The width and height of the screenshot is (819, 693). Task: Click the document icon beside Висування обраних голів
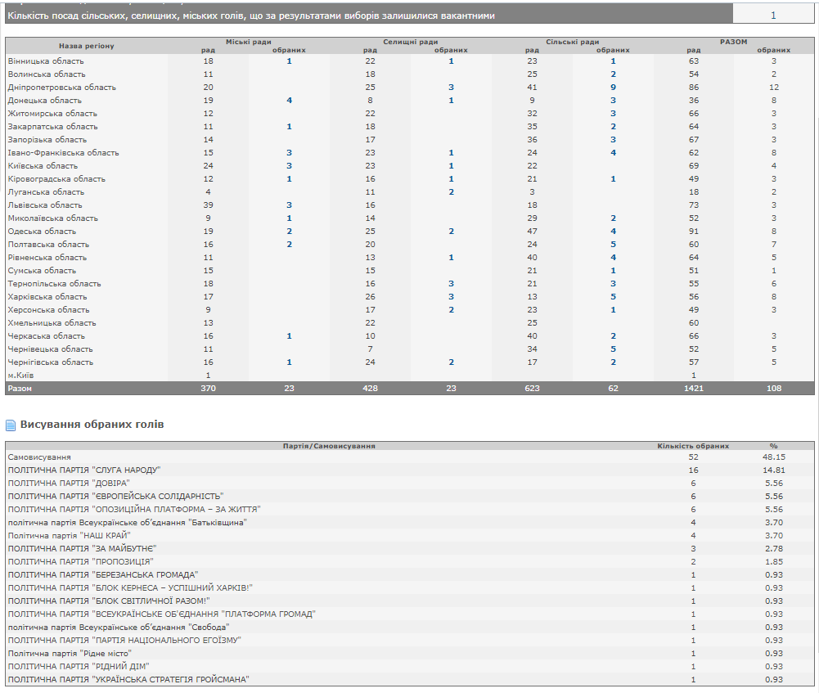[x=11, y=425]
